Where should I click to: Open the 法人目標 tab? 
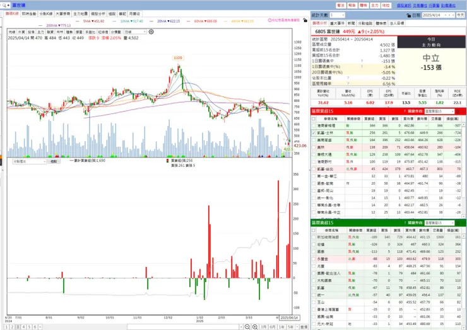click(397, 23)
